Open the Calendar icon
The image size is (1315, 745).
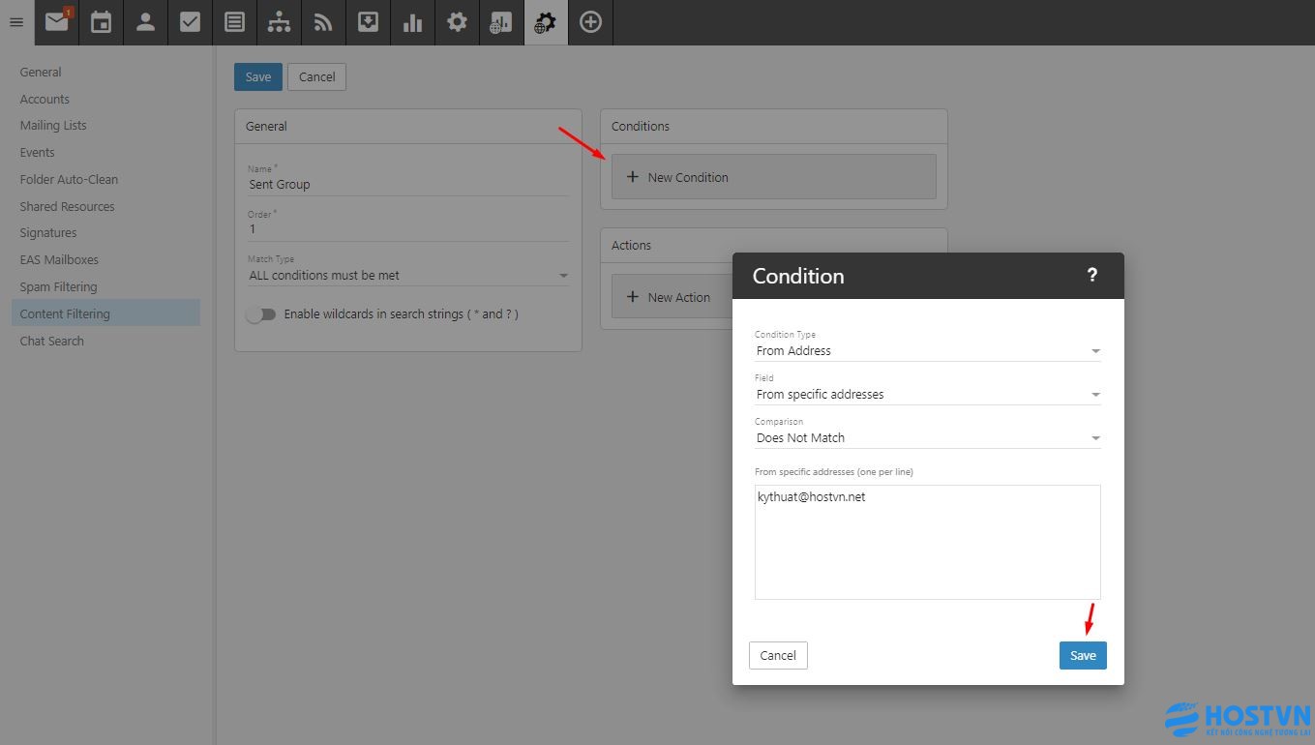click(x=101, y=22)
